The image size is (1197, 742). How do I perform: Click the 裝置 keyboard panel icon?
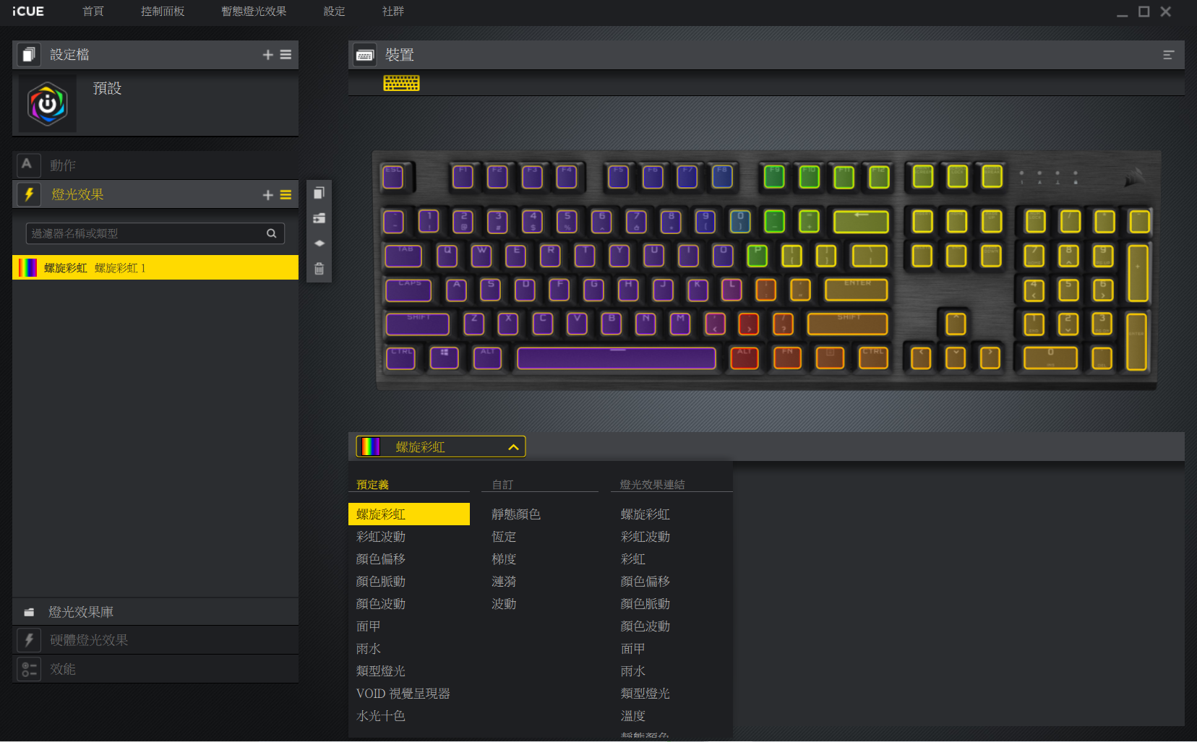pos(364,55)
